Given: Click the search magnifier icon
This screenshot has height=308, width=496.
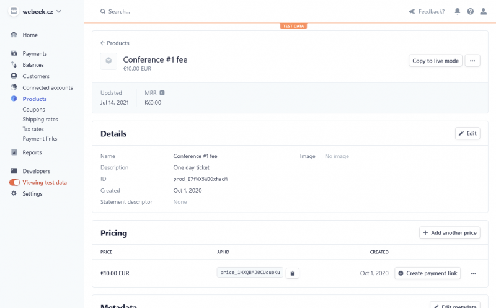Looking at the screenshot, I should 103,11.
